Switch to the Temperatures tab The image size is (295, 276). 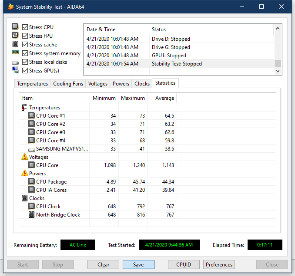[32, 84]
